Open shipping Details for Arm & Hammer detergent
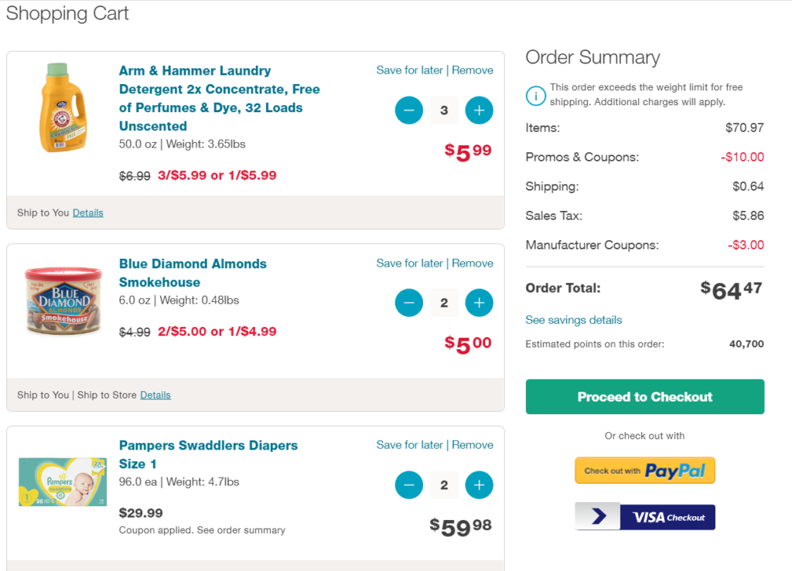The height and width of the screenshot is (571, 792). coord(88,212)
